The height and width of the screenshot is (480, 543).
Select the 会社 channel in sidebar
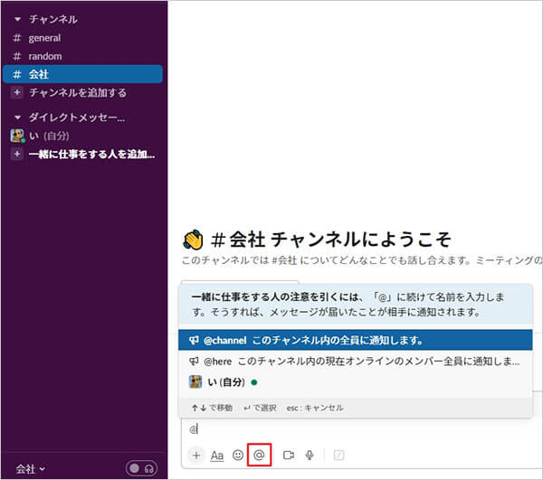coord(38,74)
